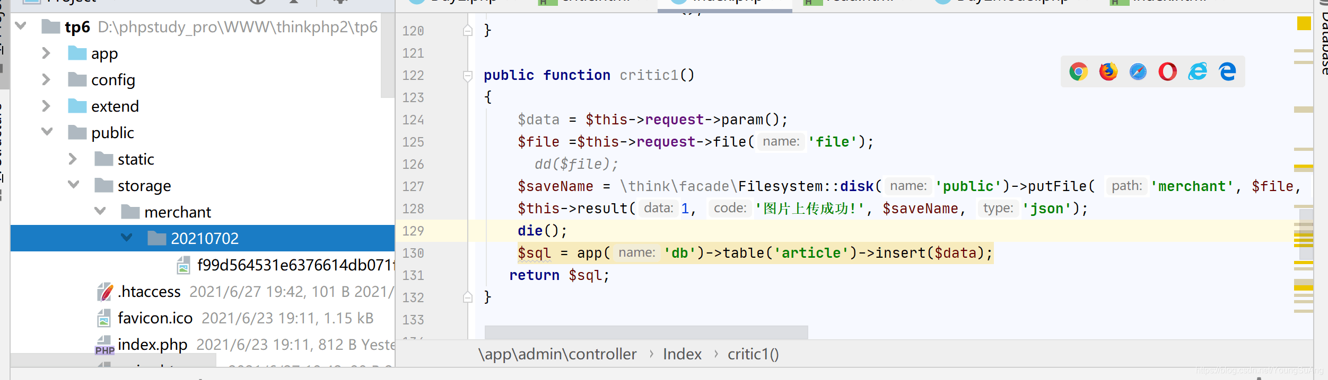Expand the static folder
1328x380 pixels.
[73, 159]
